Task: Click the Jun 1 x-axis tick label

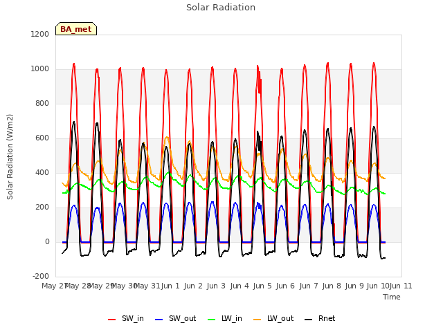Action: [x=171, y=286]
